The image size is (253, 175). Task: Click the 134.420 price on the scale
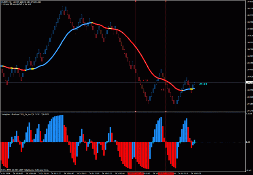(x=249, y=76)
